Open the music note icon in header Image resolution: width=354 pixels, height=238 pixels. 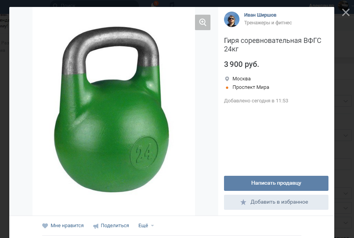click(172, 4)
